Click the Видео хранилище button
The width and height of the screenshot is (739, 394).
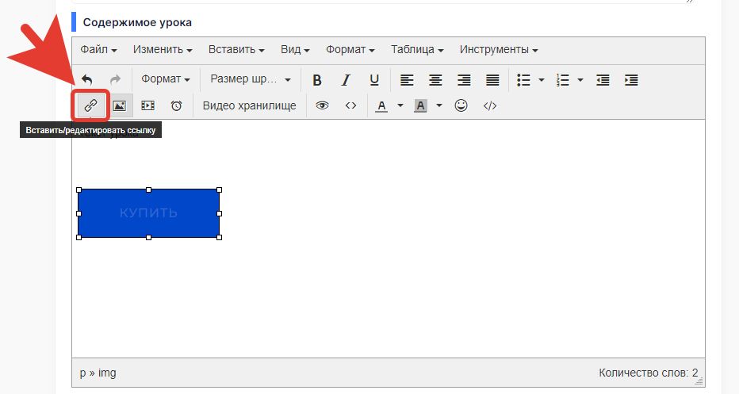click(x=249, y=105)
